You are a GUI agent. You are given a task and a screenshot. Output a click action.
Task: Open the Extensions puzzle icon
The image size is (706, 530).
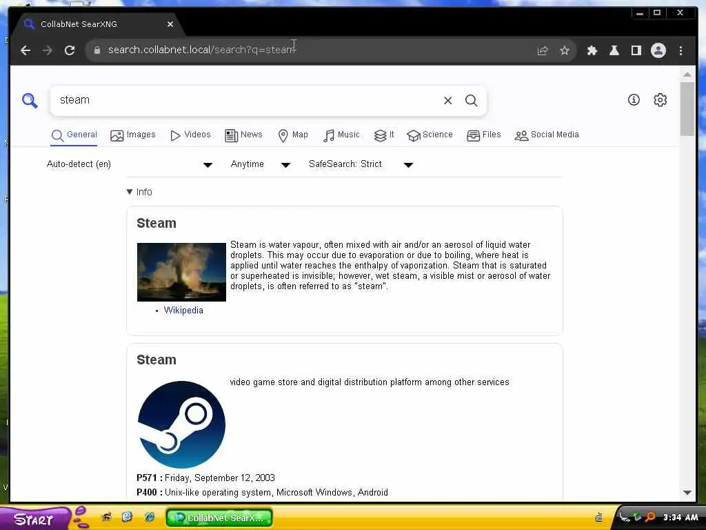(x=592, y=50)
